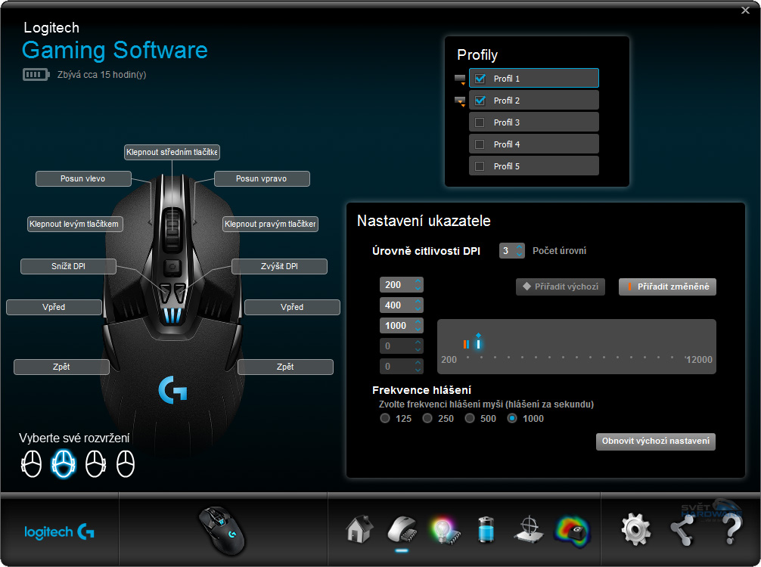Select the 500 report rate radio button

click(x=469, y=418)
